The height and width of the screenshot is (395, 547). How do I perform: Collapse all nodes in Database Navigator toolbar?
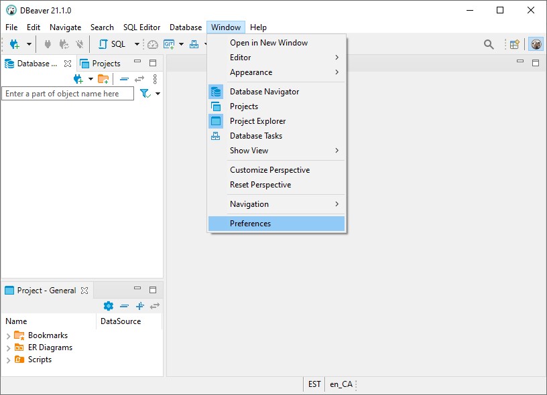pyautogui.click(x=124, y=79)
